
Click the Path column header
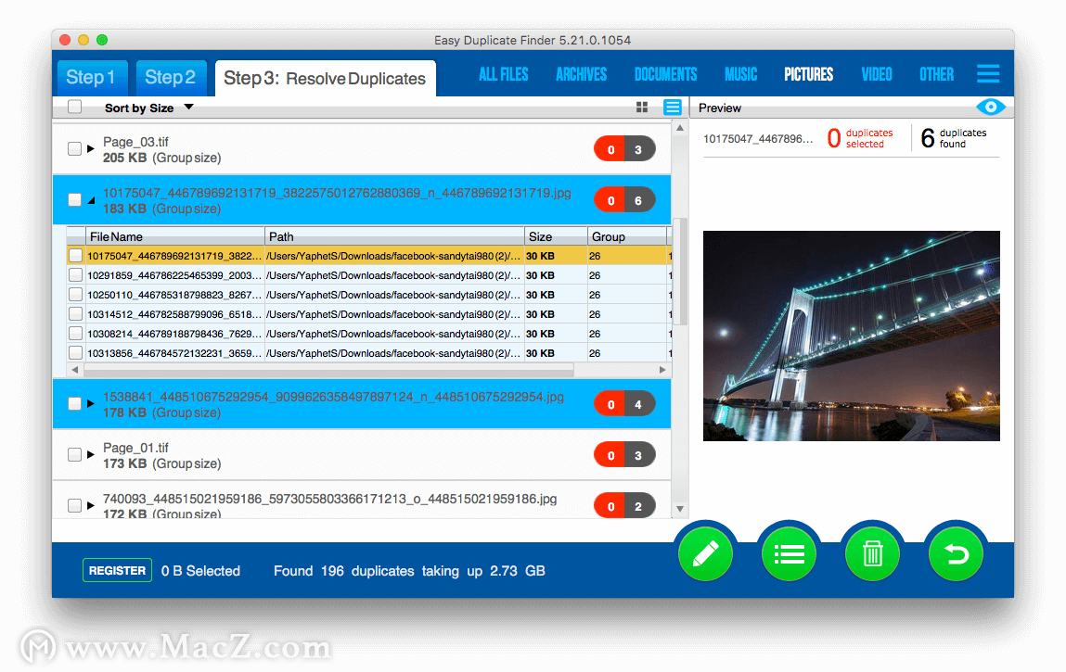tap(394, 236)
